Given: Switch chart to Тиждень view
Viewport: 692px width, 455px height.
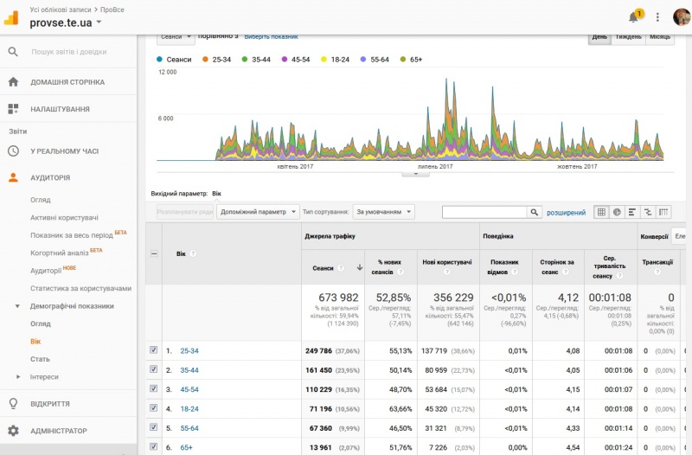Looking at the screenshot, I should tap(628, 37).
